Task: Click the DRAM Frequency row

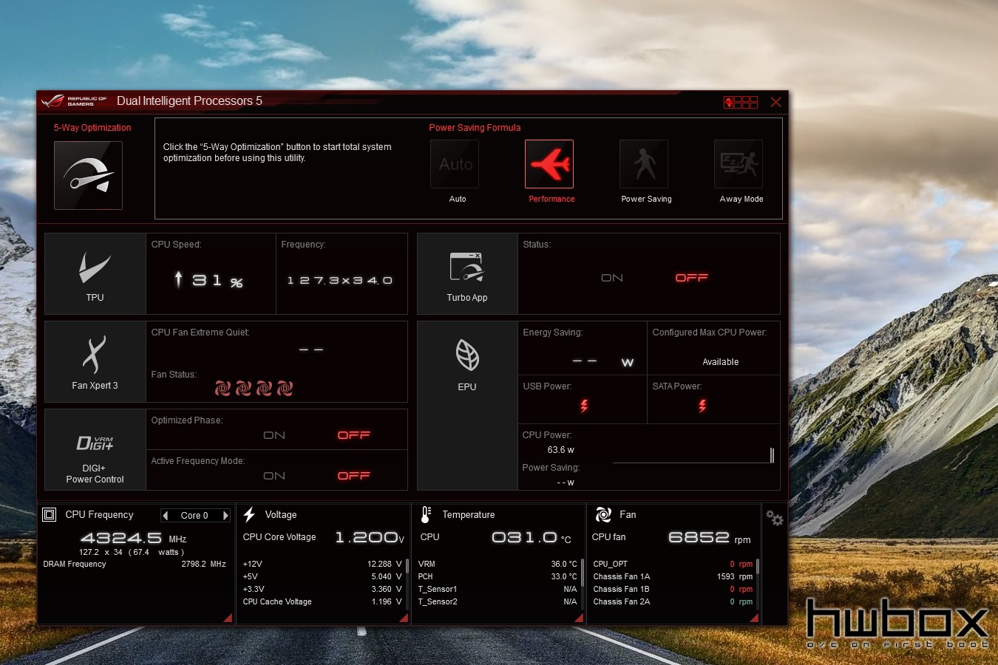Action: pyautogui.click(x=135, y=564)
